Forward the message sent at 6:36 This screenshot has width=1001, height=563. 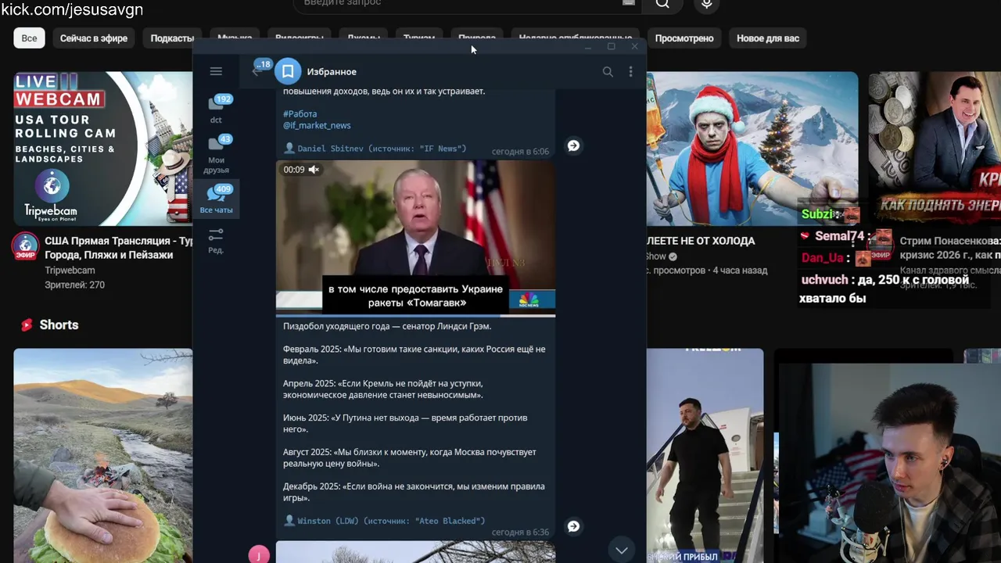pyautogui.click(x=573, y=526)
